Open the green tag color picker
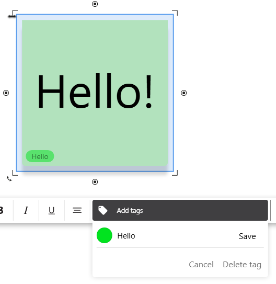276x284 pixels. coord(105,235)
